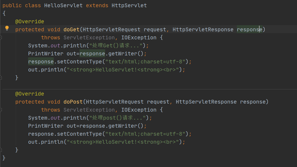Click the @Override annotation above doGet
The width and height of the screenshot is (297, 167).
click(x=29, y=21)
